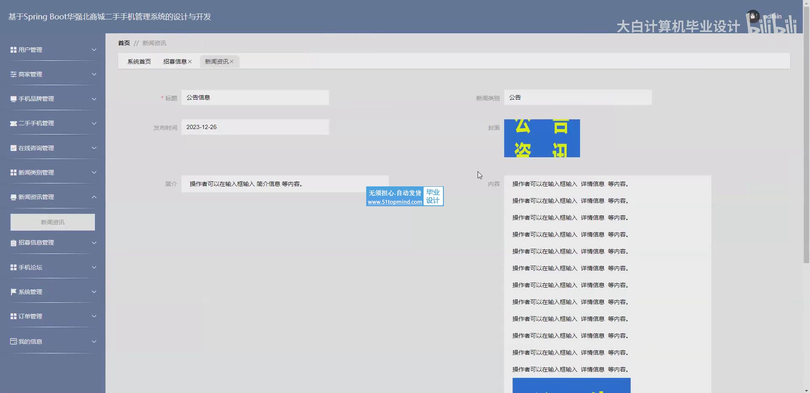Viewport: 810px width, 393px height.
Task: Click the system title in header
Action: [110, 17]
